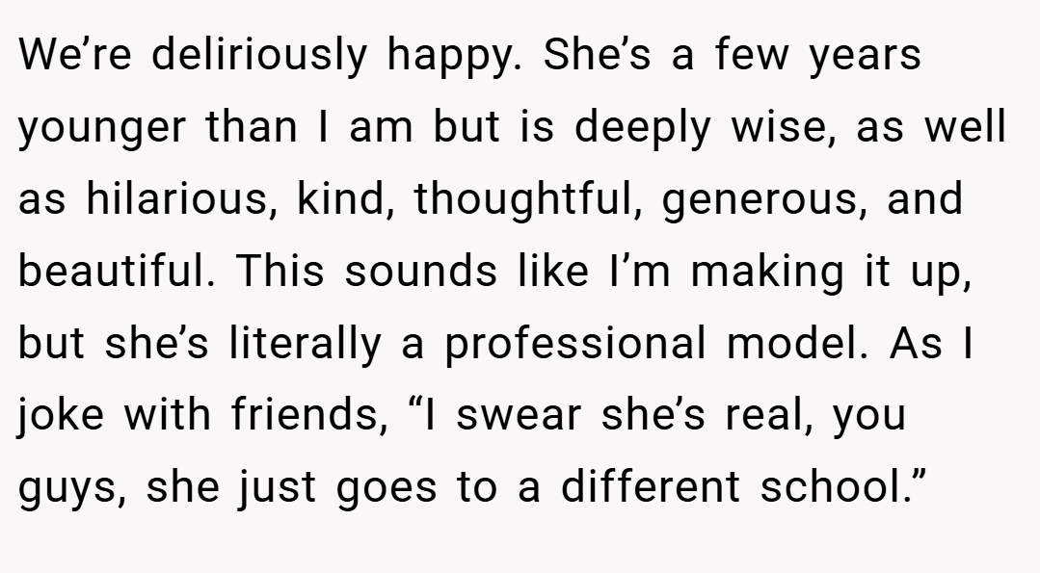This screenshot has width=1040, height=573.
Task: Click the word "hilarious" in third line
Action: 176,197
